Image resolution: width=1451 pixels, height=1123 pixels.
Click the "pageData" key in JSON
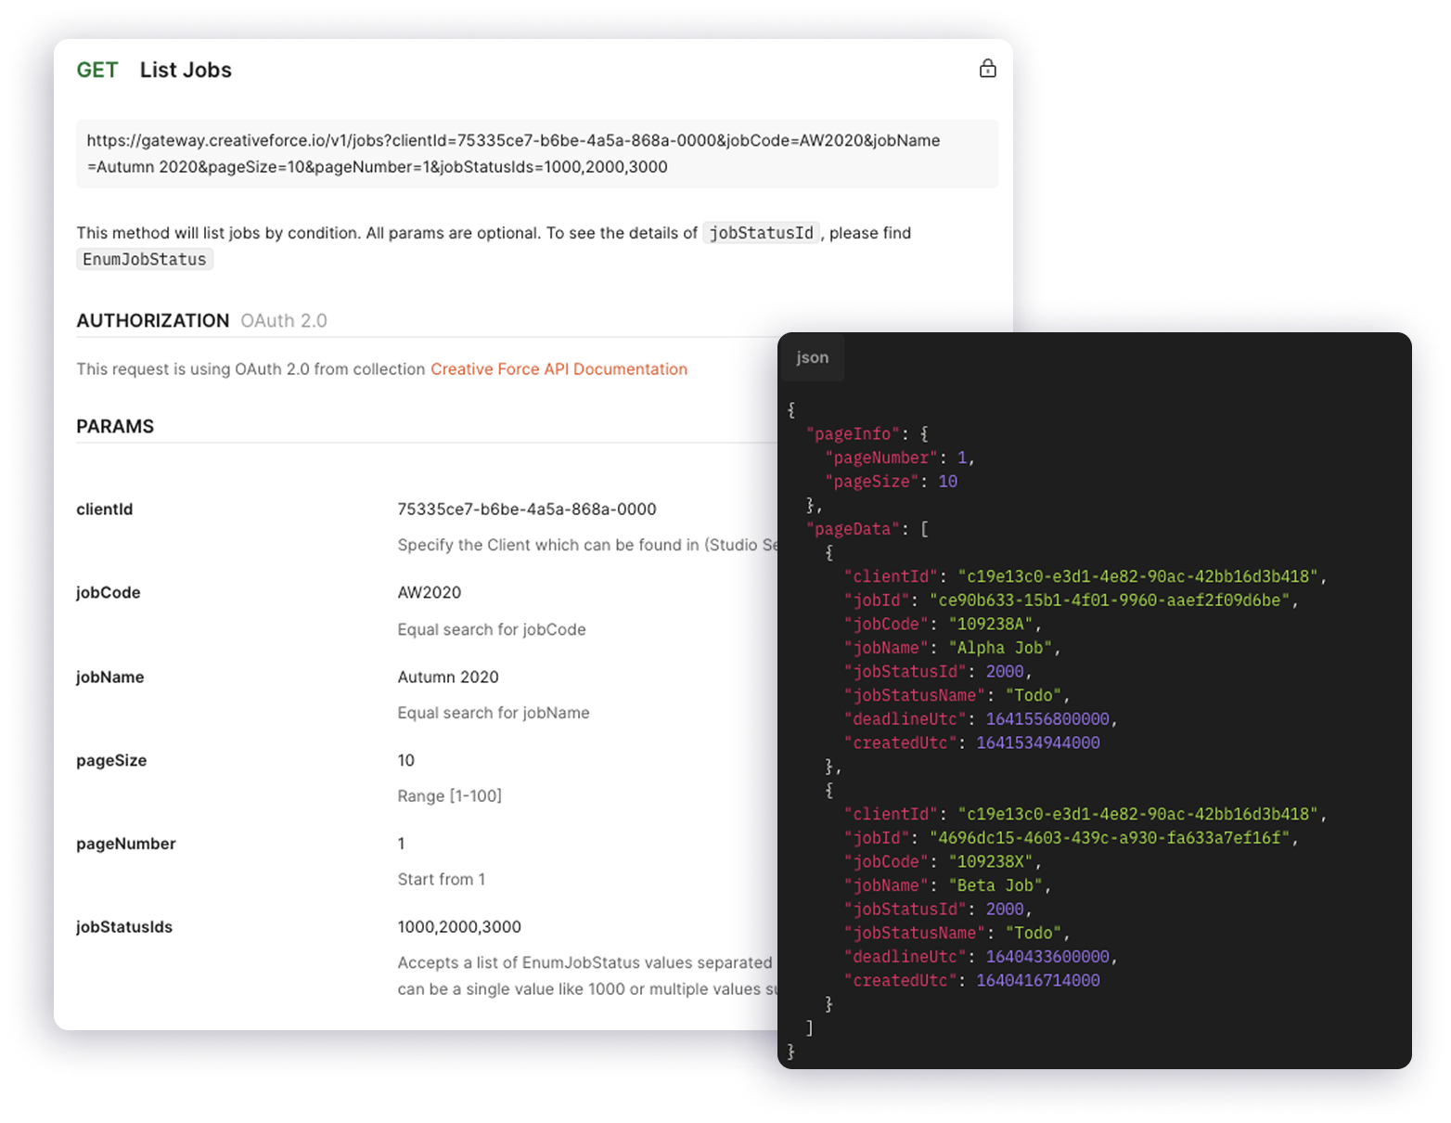tap(854, 529)
